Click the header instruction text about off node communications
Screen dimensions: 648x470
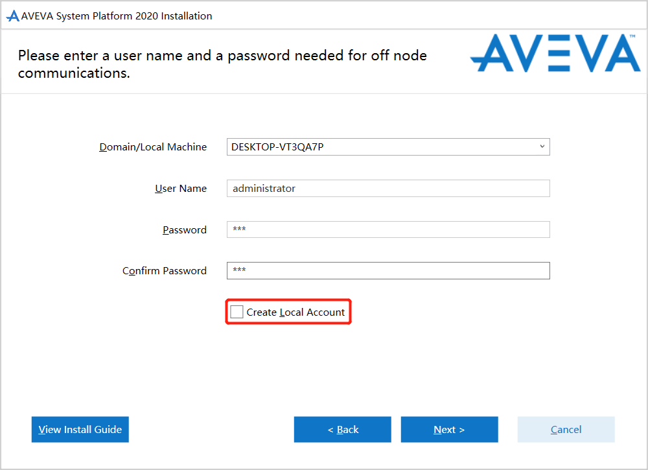(222, 64)
